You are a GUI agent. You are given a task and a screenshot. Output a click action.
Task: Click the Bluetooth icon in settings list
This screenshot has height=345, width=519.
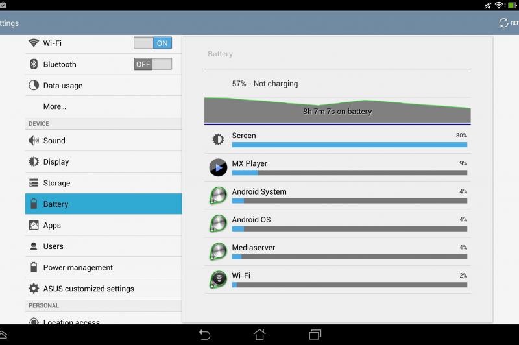(x=34, y=64)
